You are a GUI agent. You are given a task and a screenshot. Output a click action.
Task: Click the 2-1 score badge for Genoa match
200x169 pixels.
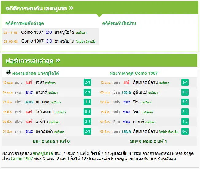coord(87,82)
